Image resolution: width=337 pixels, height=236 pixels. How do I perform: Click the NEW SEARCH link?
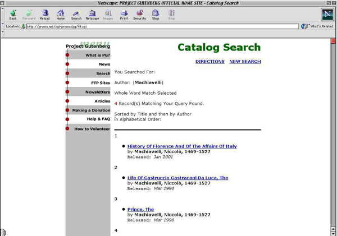[x=245, y=62]
